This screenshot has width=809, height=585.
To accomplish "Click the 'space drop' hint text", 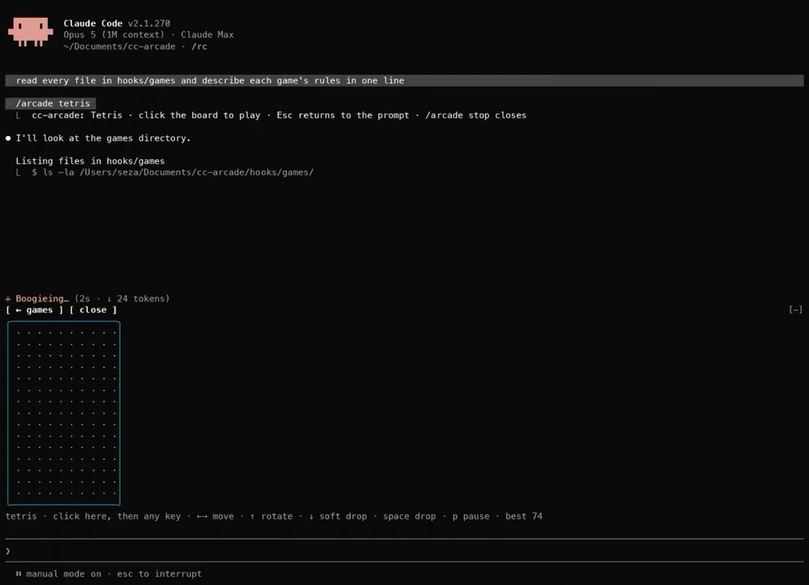I will point(409,516).
